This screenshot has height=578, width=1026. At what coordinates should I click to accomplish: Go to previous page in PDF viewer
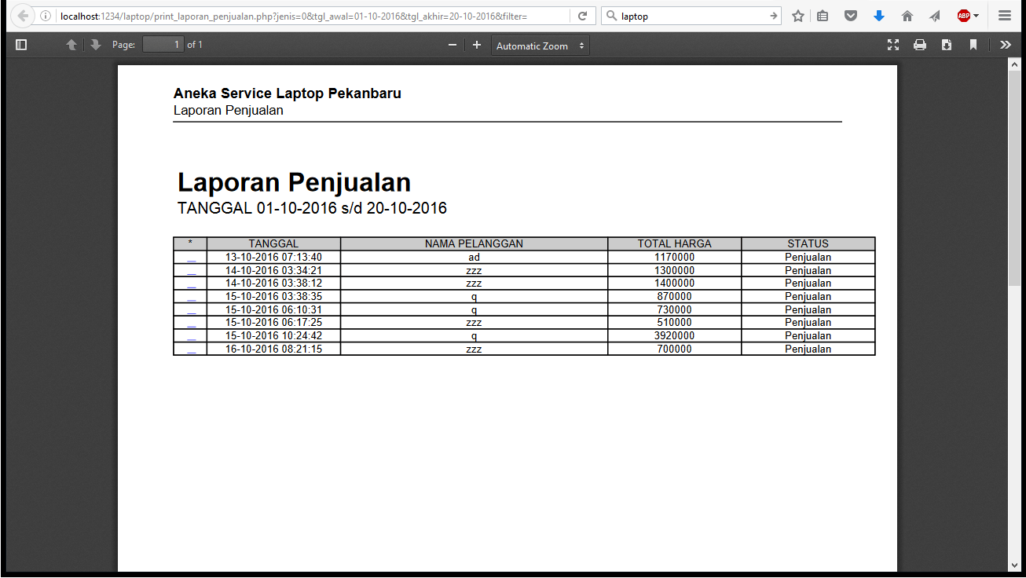tap(71, 45)
